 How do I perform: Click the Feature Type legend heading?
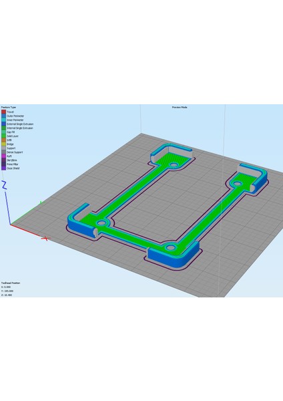[x=9, y=108]
